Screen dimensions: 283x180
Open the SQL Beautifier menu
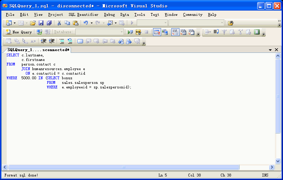(x=83, y=14)
